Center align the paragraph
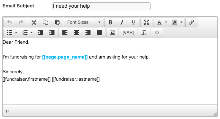The height and width of the screenshot is (119, 220). [76, 32]
